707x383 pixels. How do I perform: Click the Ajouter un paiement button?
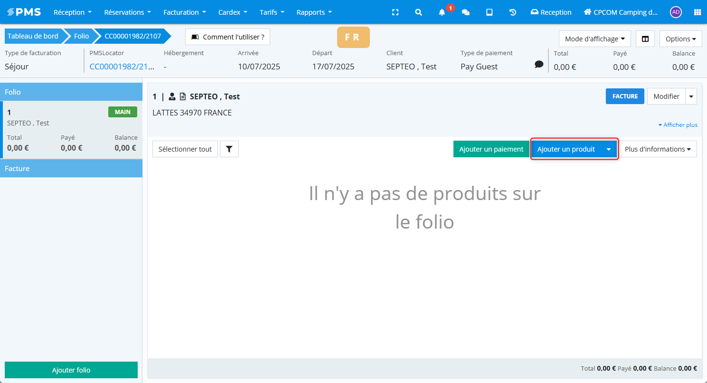[x=491, y=149]
